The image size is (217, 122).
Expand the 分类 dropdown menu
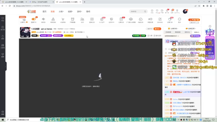pos(61,11)
